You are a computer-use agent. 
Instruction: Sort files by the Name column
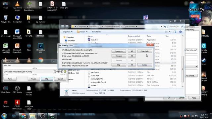(x=90, y=36)
